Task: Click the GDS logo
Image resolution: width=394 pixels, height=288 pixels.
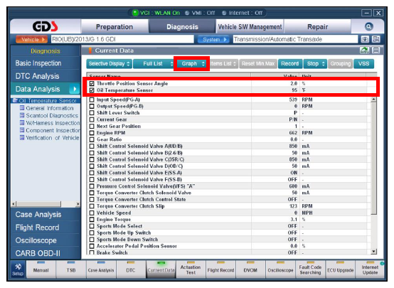Action: (x=46, y=26)
